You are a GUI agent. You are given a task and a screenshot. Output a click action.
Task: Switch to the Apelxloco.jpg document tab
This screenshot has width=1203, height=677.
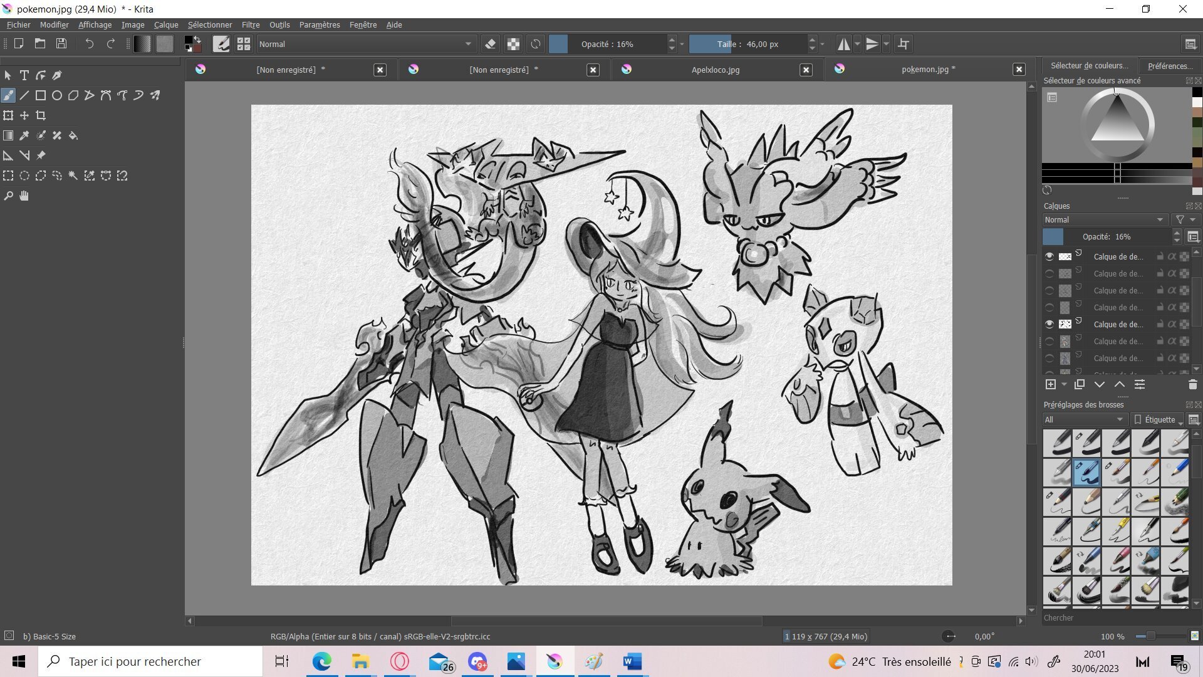click(x=716, y=70)
